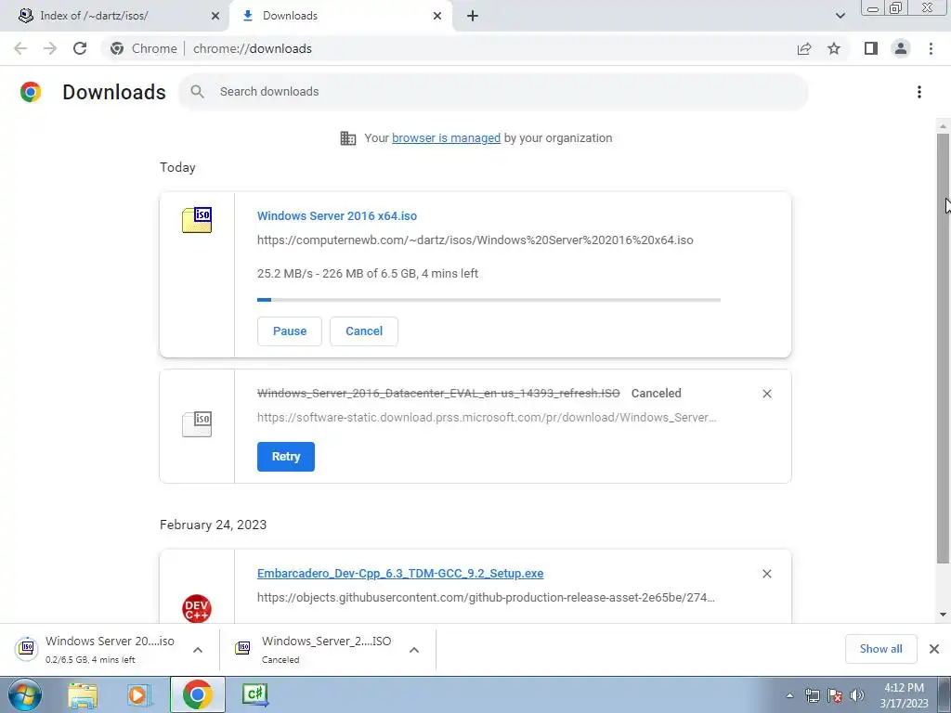Open the C# application on the taskbar
Image resolution: width=951 pixels, height=713 pixels.
[x=254, y=694]
